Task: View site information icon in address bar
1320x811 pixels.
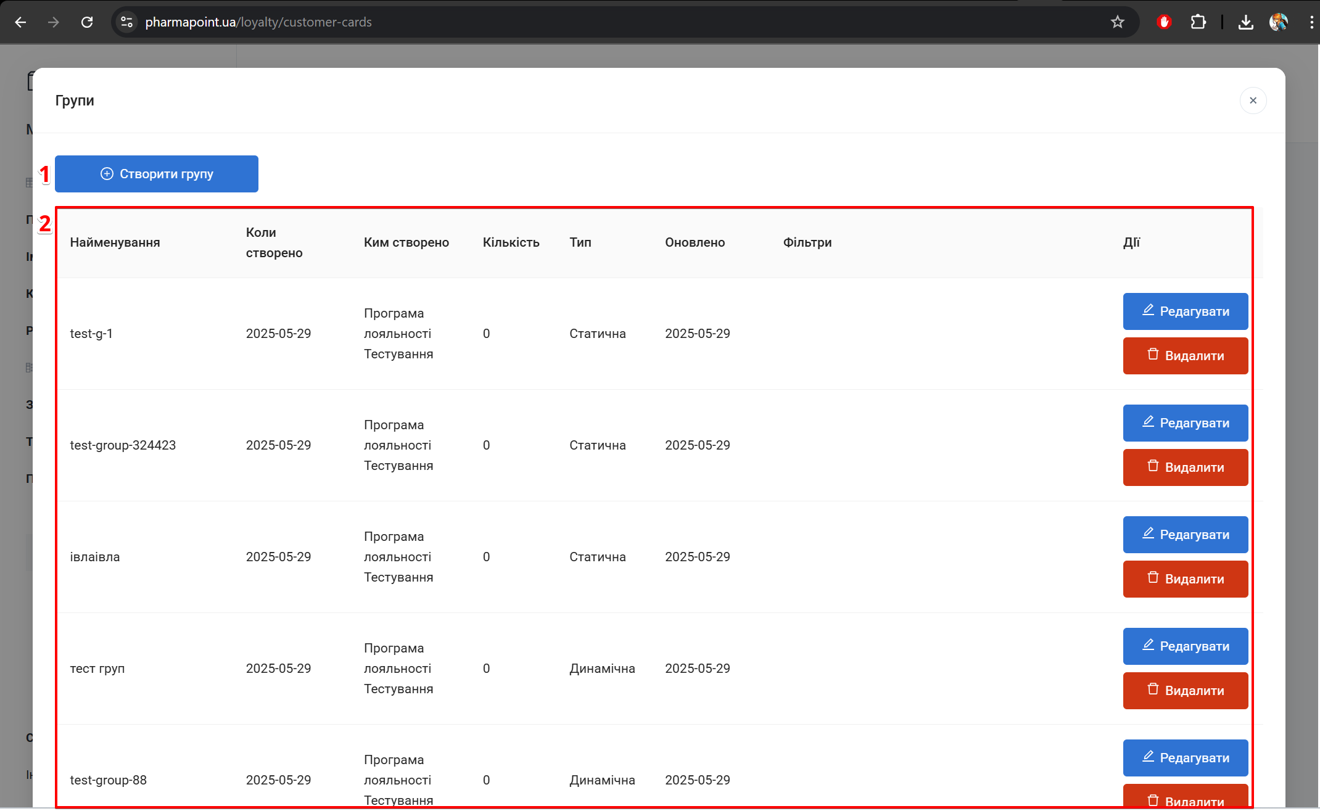Action: pyautogui.click(x=126, y=22)
